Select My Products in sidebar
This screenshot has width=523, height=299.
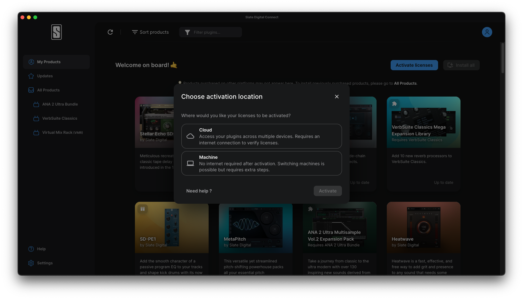coord(56,62)
